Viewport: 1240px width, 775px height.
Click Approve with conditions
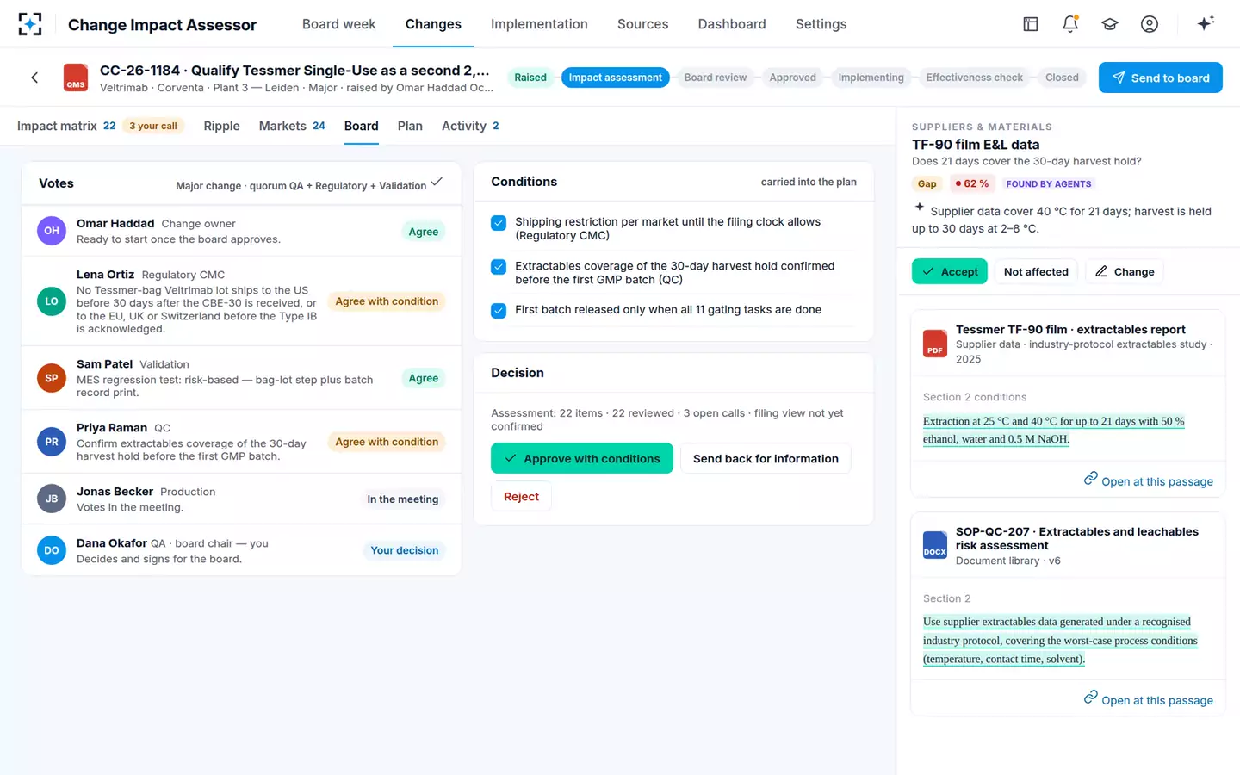point(582,458)
